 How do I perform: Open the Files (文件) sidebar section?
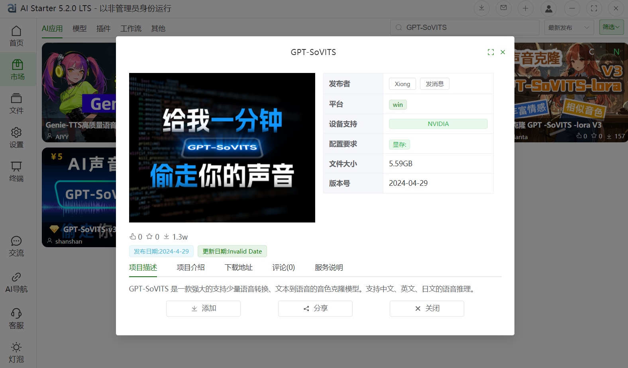pos(16,104)
